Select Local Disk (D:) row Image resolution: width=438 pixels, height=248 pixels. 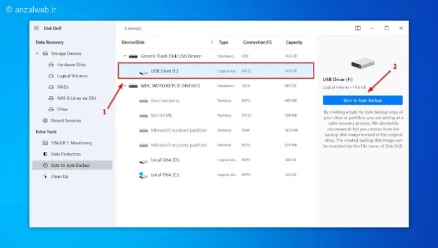216,160
